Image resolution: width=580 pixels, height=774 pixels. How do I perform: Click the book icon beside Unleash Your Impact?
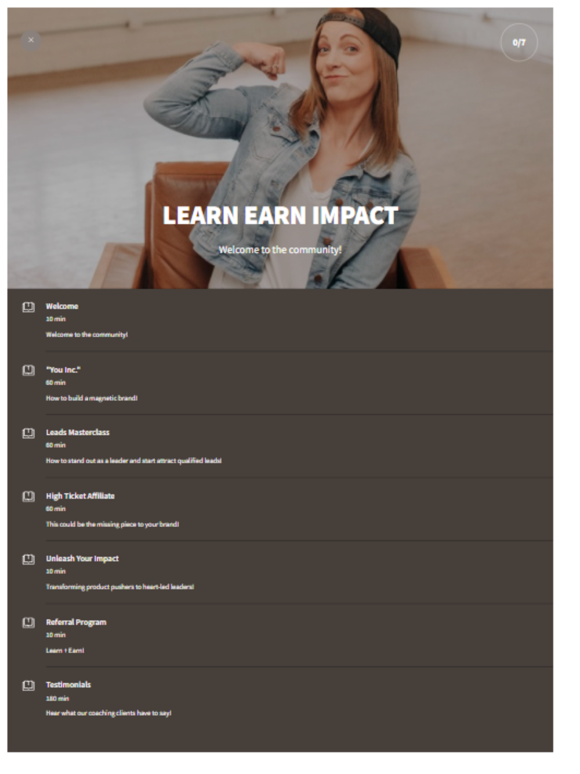pos(28,559)
